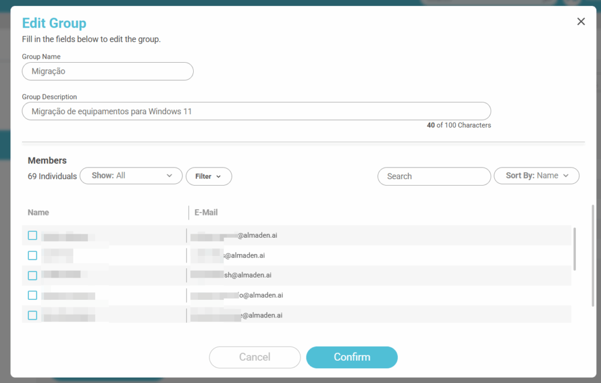Screen dimensions: 601x383
Task: Select the checkbox for the s@almaden.ai member
Action: click(32, 255)
